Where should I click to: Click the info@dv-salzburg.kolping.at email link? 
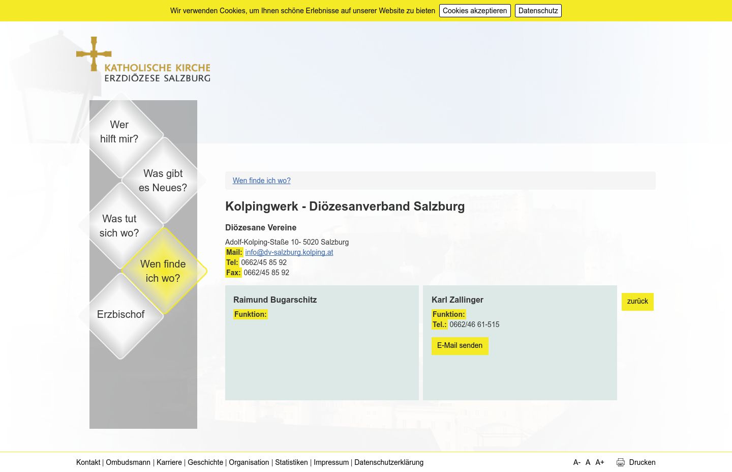pos(289,252)
